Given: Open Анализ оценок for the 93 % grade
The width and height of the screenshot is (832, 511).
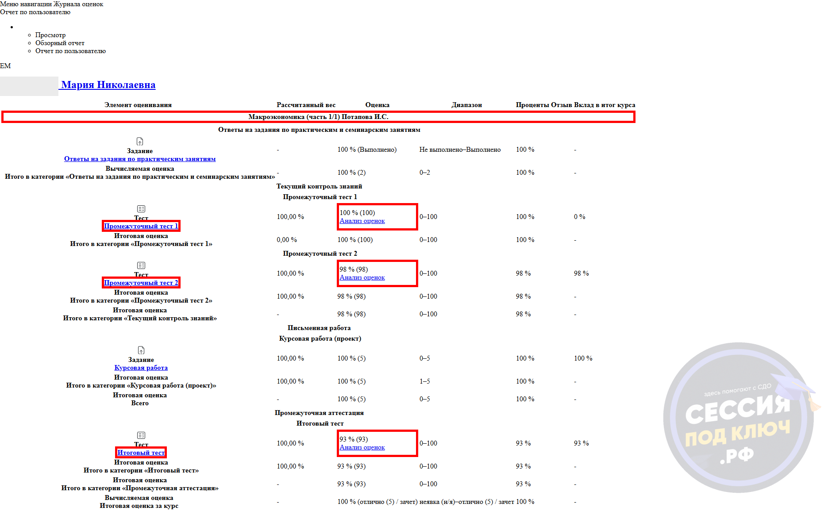Looking at the screenshot, I should click(x=362, y=447).
